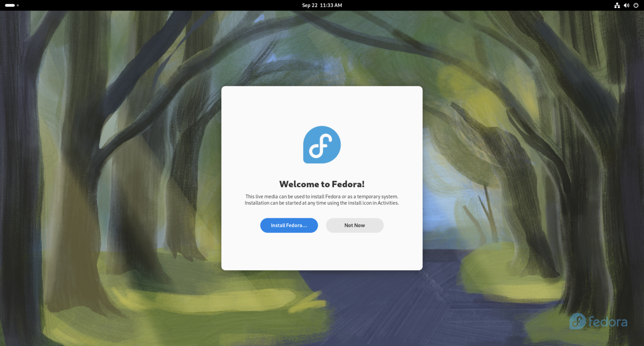
Task: Open the Activities overview from the workspace indicator
Action: [x=12, y=5]
